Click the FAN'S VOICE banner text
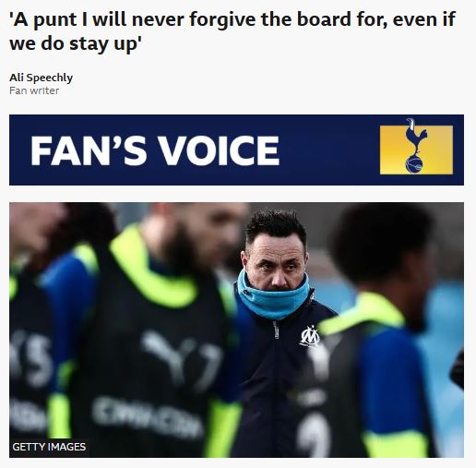The width and height of the screenshot is (476, 468). [x=155, y=150]
